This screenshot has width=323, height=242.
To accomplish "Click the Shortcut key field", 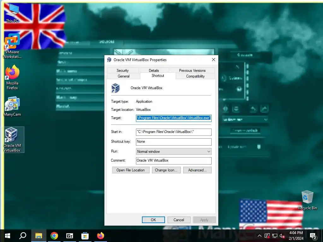I will point(174,142).
